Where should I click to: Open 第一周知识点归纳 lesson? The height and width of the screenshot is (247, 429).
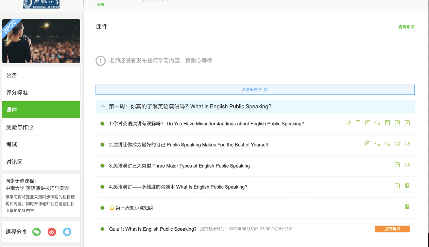[135, 208]
